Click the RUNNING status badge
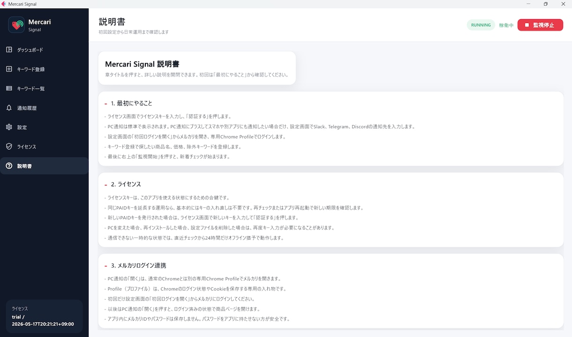This screenshot has height=337, width=572. pyautogui.click(x=481, y=25)
